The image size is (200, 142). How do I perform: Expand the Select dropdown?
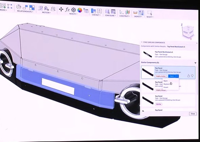(x=150, y=17)
